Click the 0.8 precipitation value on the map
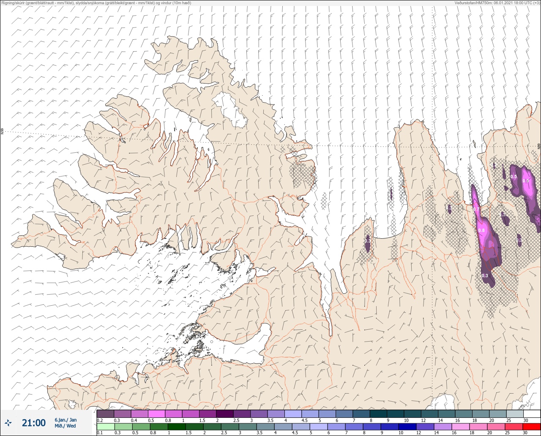The width and height of the screenshot is (541, 436). [x=481, y=230]
